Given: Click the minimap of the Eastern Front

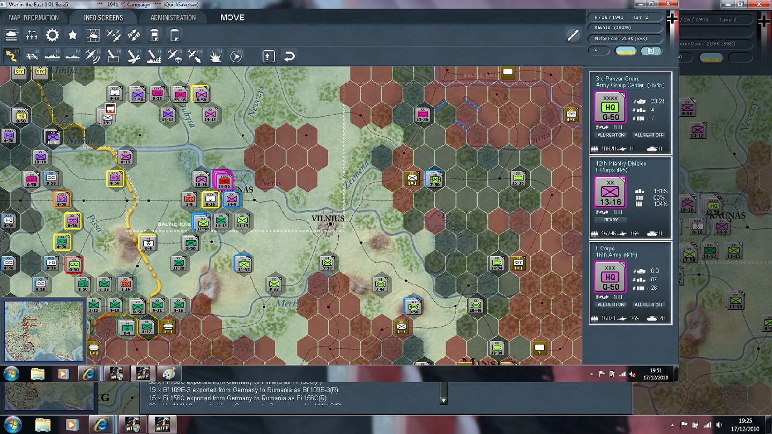Looking at the screenshot, I should pyautogui.click(x=44, y=331).
